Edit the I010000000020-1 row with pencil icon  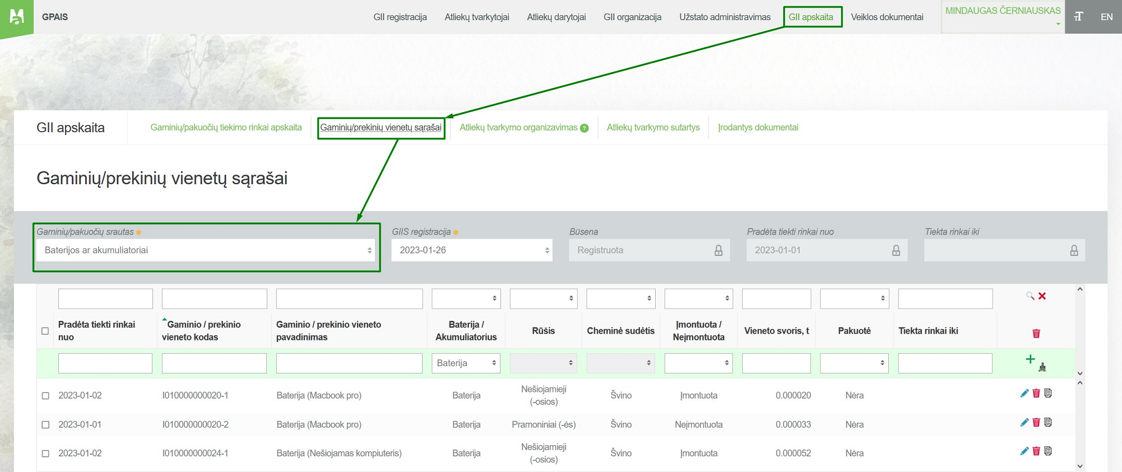1024,394
